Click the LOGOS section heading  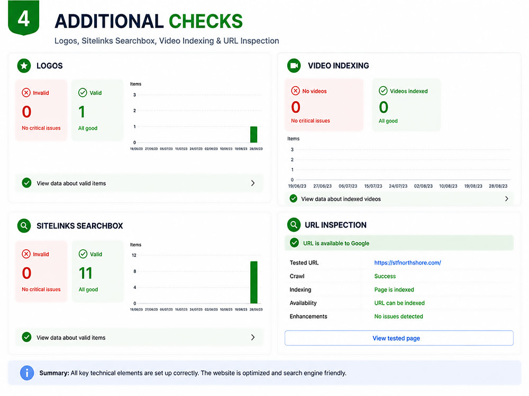pyautogui.click(x=50, y=65)
